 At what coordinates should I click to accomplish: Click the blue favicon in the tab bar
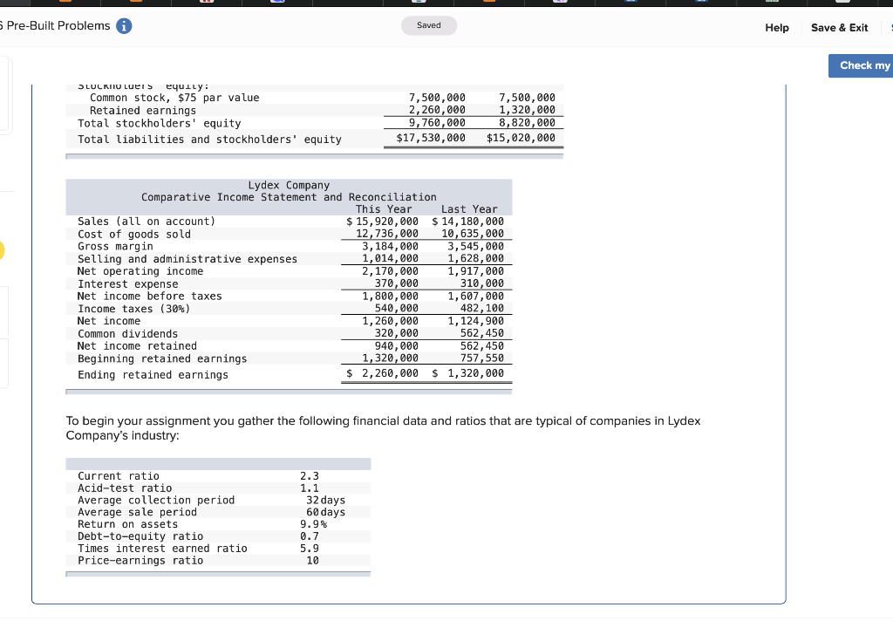(x=277, y=3)
